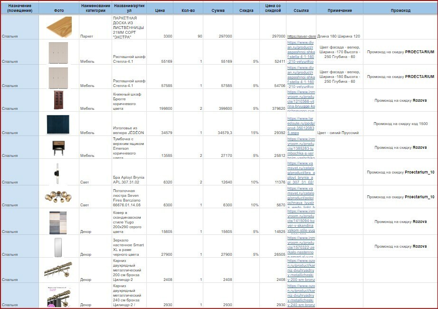Select Proectarium_10 promo in chandelier row
Screen dimensions: 438x309
[400, 197]
